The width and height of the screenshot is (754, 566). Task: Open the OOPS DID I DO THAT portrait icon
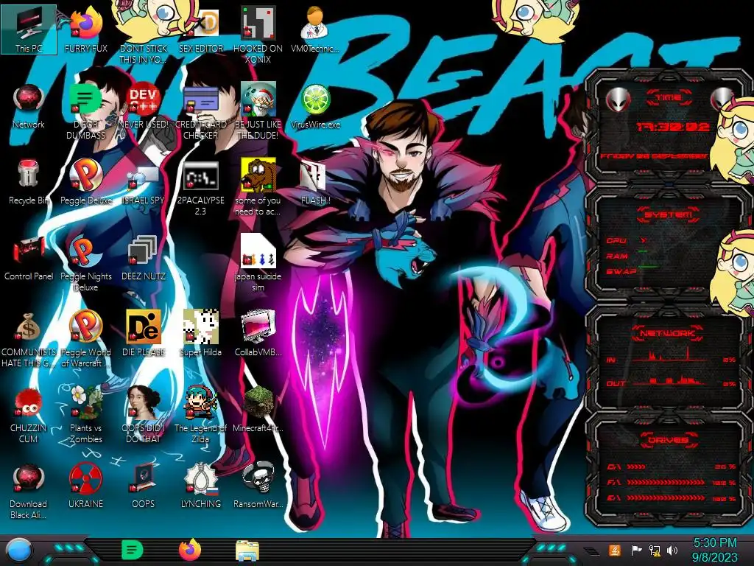click(x=144, y=415)
